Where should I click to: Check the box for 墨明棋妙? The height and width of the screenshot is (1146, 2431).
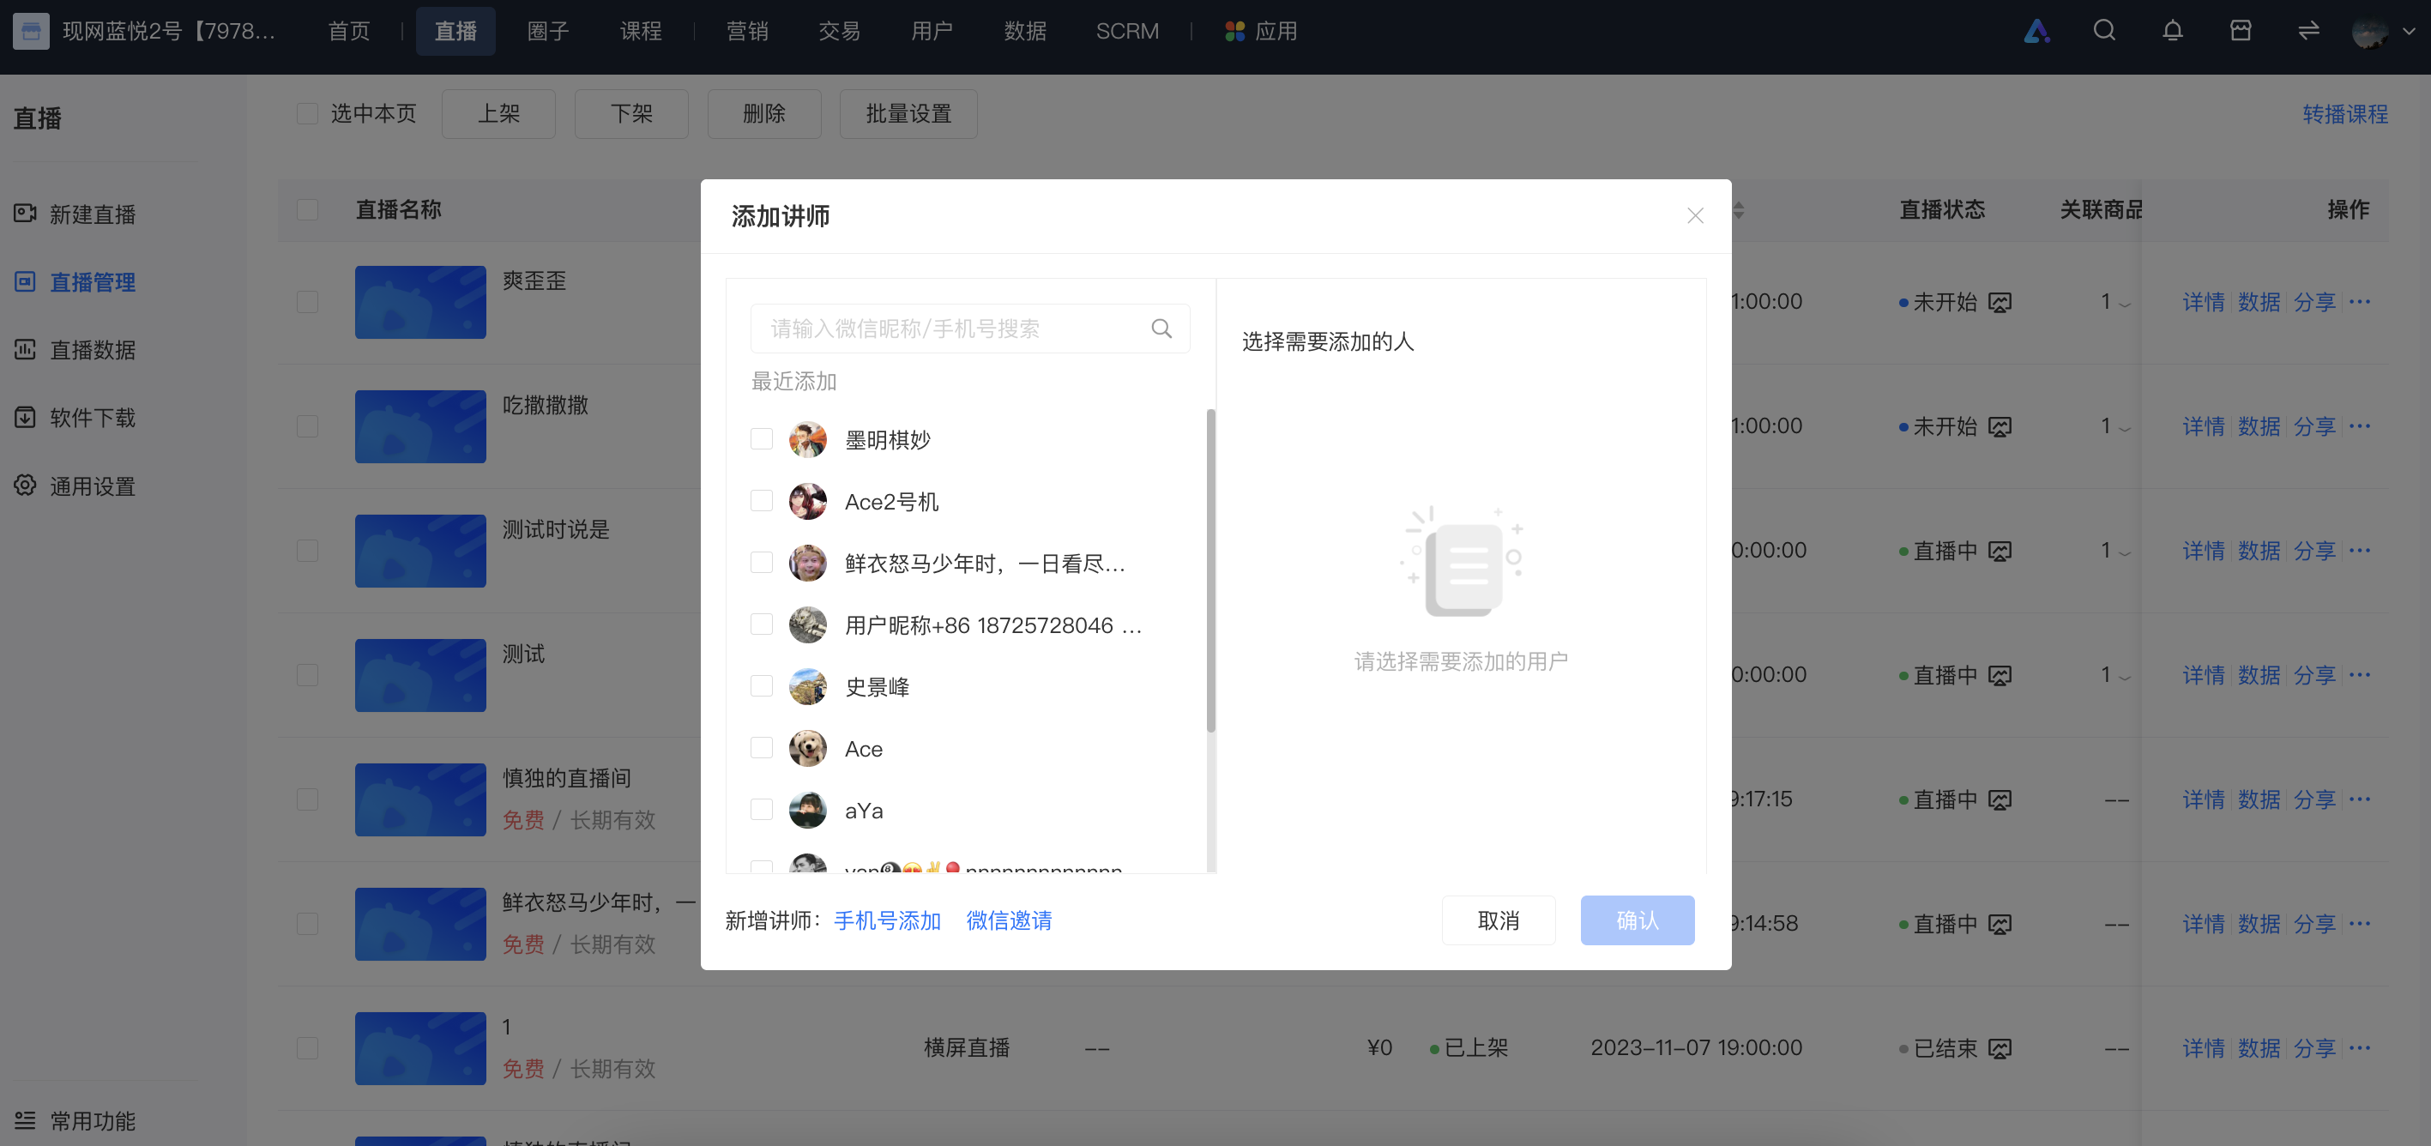tap(762, 439)
